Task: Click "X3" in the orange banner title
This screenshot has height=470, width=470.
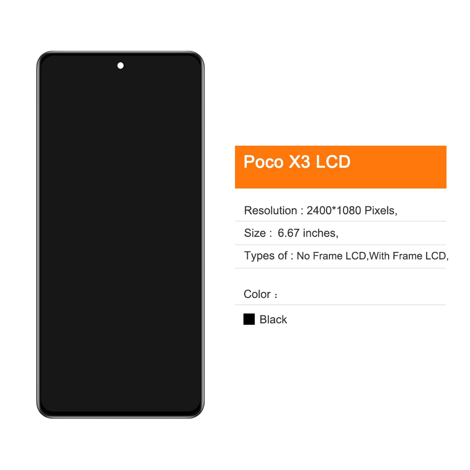Action: [299, 162]
